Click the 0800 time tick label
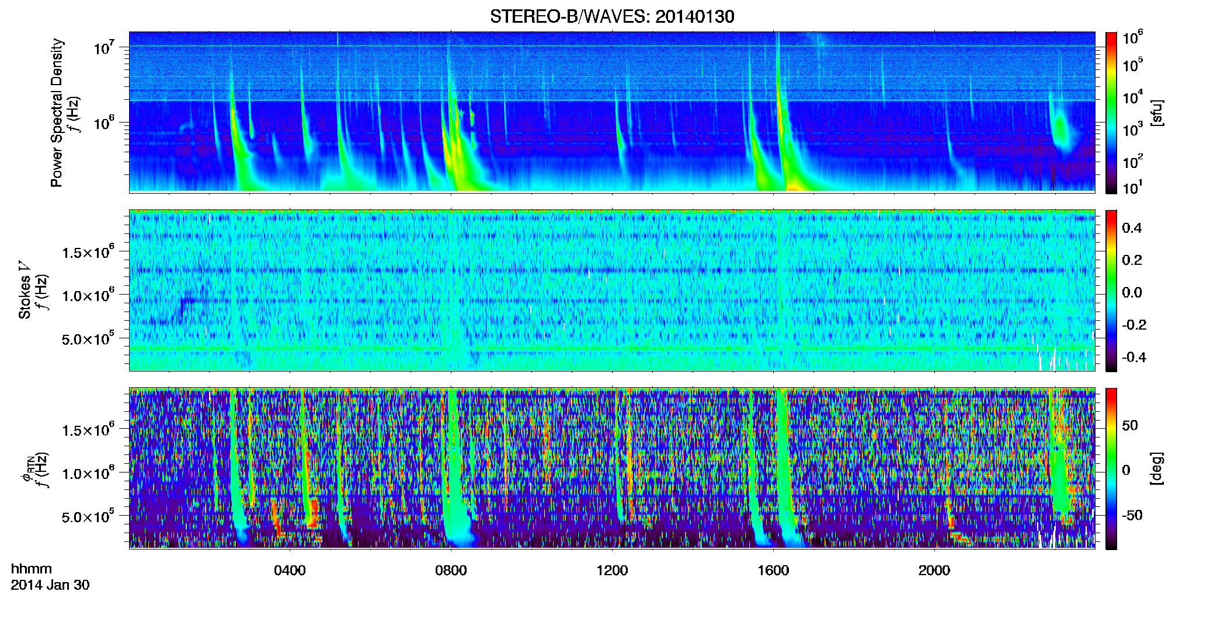1224x630 pixels. (x=451, y=570)
